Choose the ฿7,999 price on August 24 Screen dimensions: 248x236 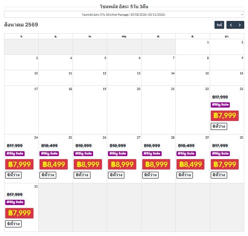[19, 164]
